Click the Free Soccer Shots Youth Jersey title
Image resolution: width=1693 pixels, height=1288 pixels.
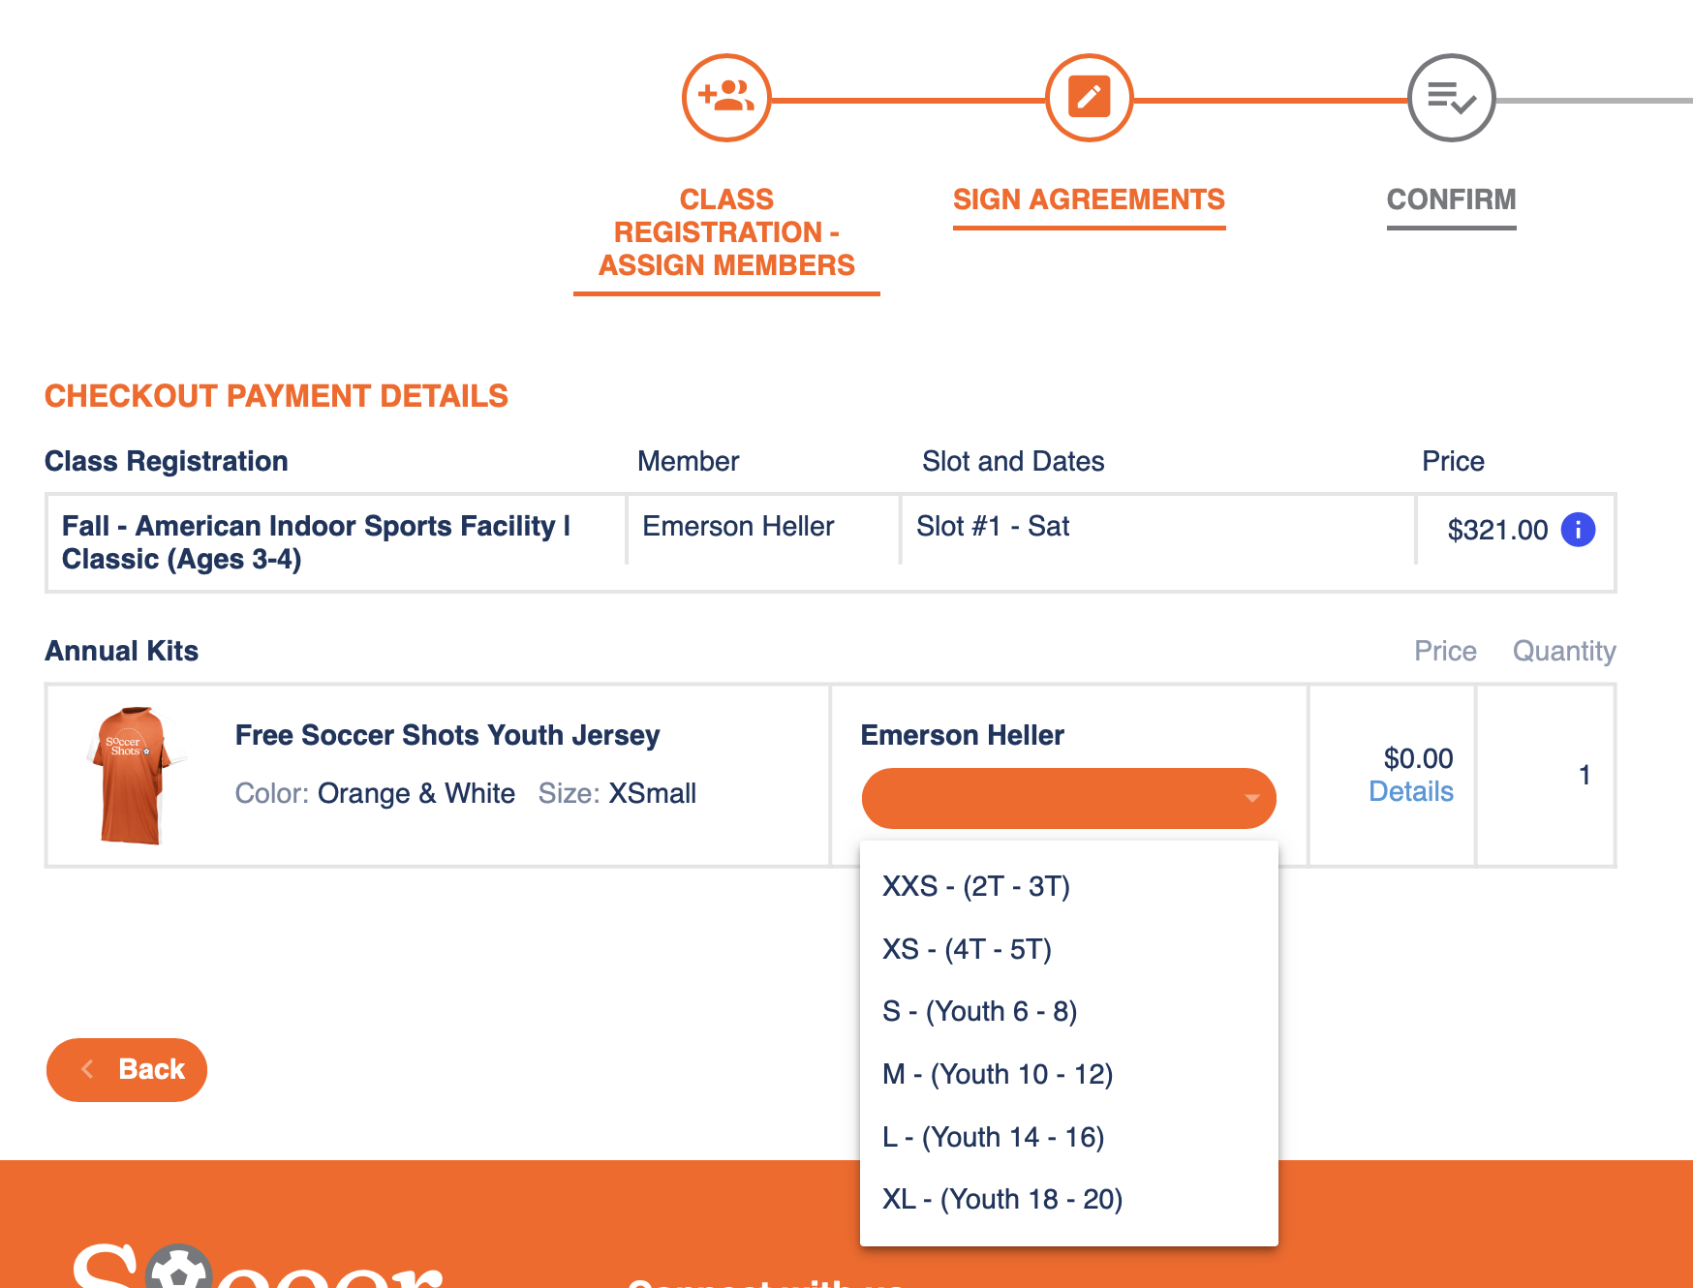(x=447, y=735)
